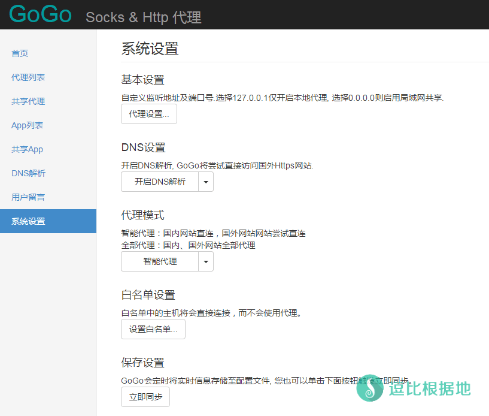
Task: Open the 设置白名单... button
Action: click(x=153, y=329)
